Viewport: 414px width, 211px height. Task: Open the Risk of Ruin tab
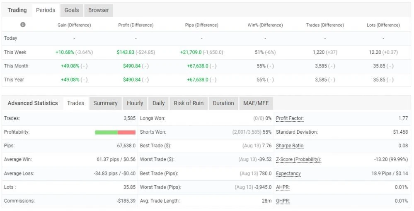tap(189, 103)
